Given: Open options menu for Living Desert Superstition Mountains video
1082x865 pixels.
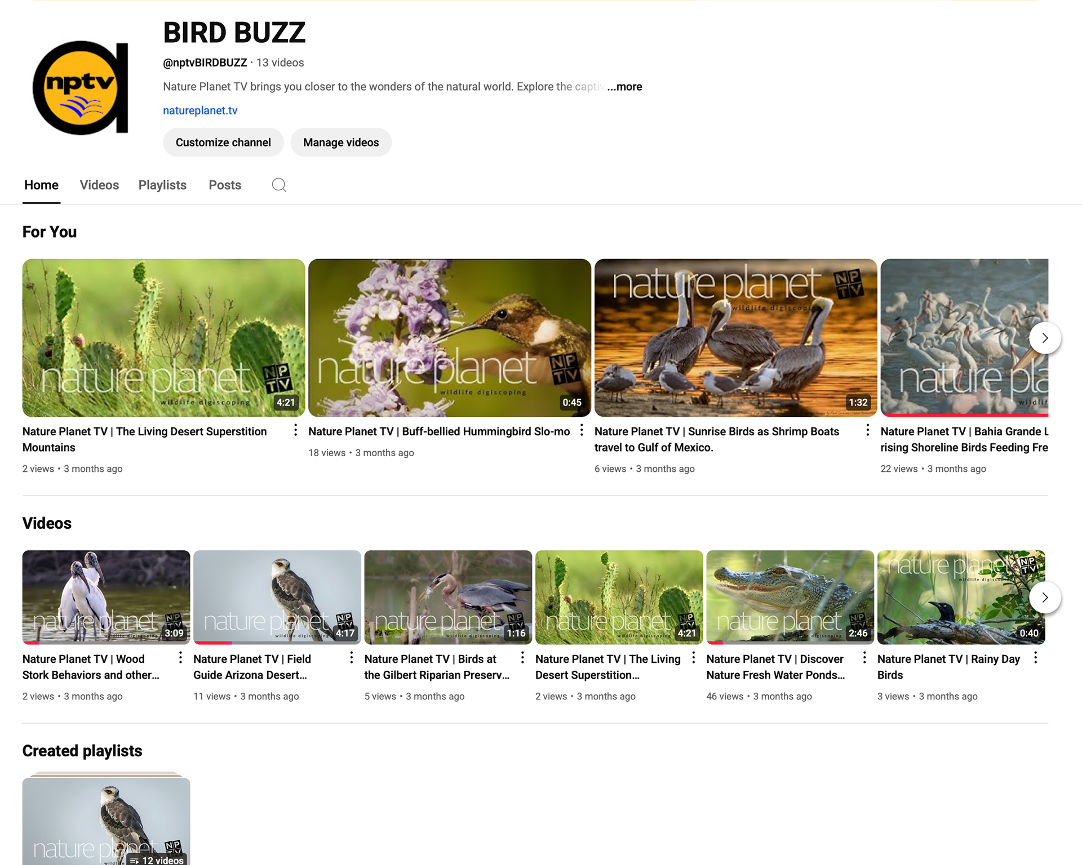Looking at the screenshot, I should [x=295, y=431].
